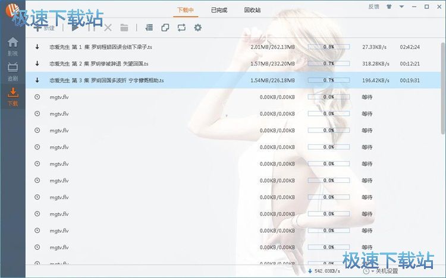Image resolution: width=446 pixels, height=278 pixels.
Task: Click the blue download arrow icon in the status bar
Action: [x=310, y=271]
